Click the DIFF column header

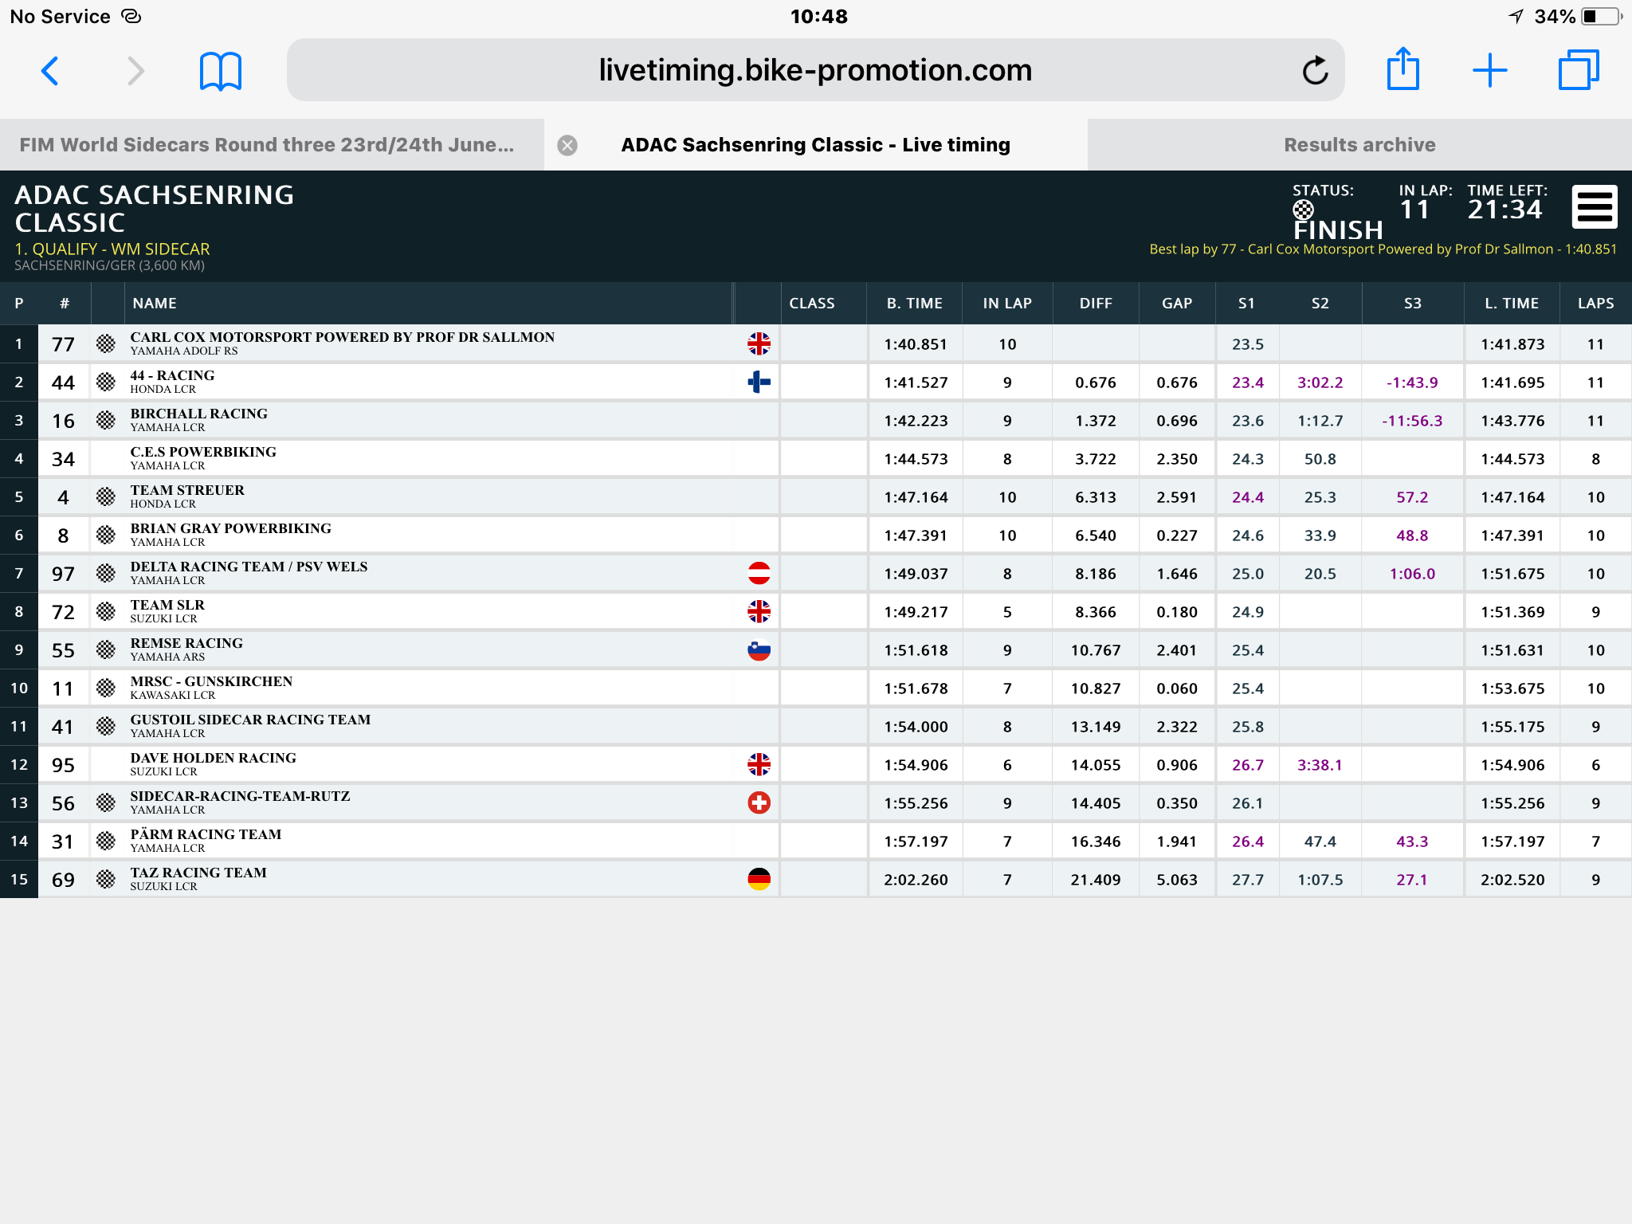click(1096, 304)
